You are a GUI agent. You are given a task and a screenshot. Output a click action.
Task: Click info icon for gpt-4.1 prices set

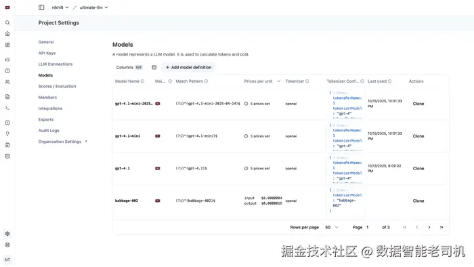pos(246,169)
